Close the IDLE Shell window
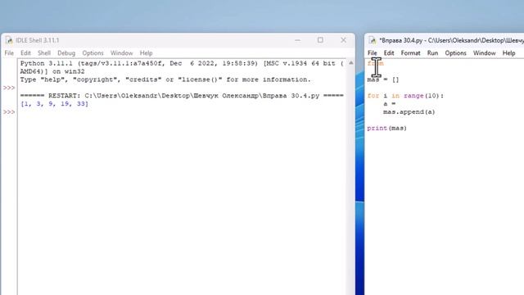 (x=343, y=40)
